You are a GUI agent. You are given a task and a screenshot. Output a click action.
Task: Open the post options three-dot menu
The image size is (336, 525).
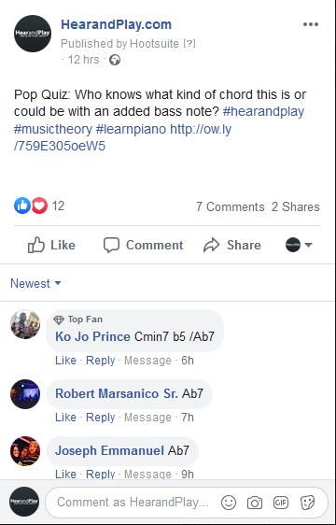(x=311, y=24)
